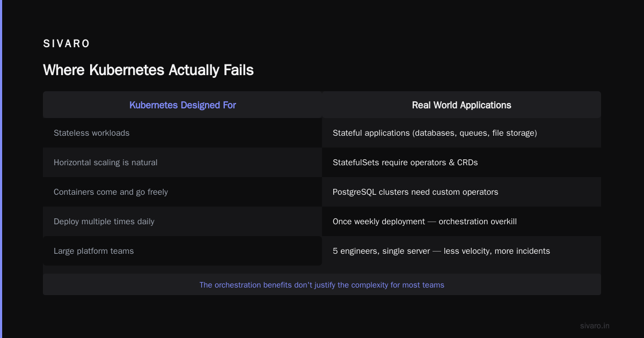This screenshot has height=338, width=644.
Task: Click the purple accent bar on left edge
Action: click(1, 169)
